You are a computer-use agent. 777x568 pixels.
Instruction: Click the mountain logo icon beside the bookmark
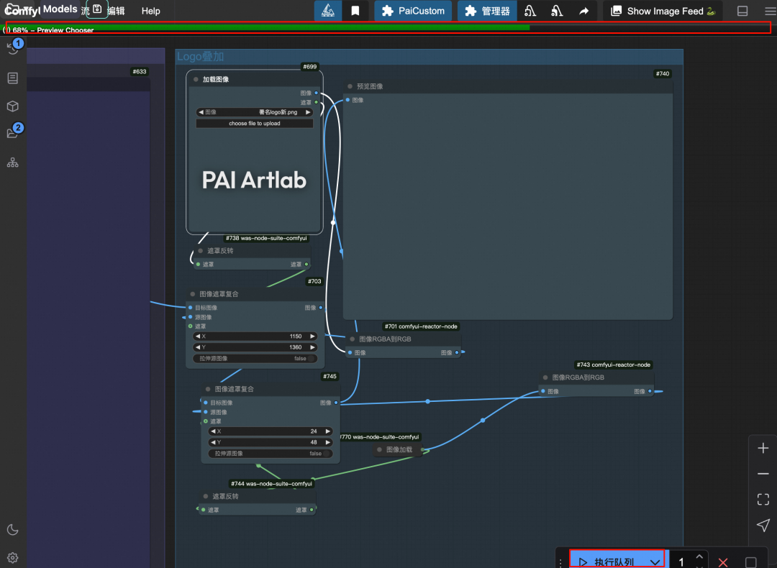[327, 11]
